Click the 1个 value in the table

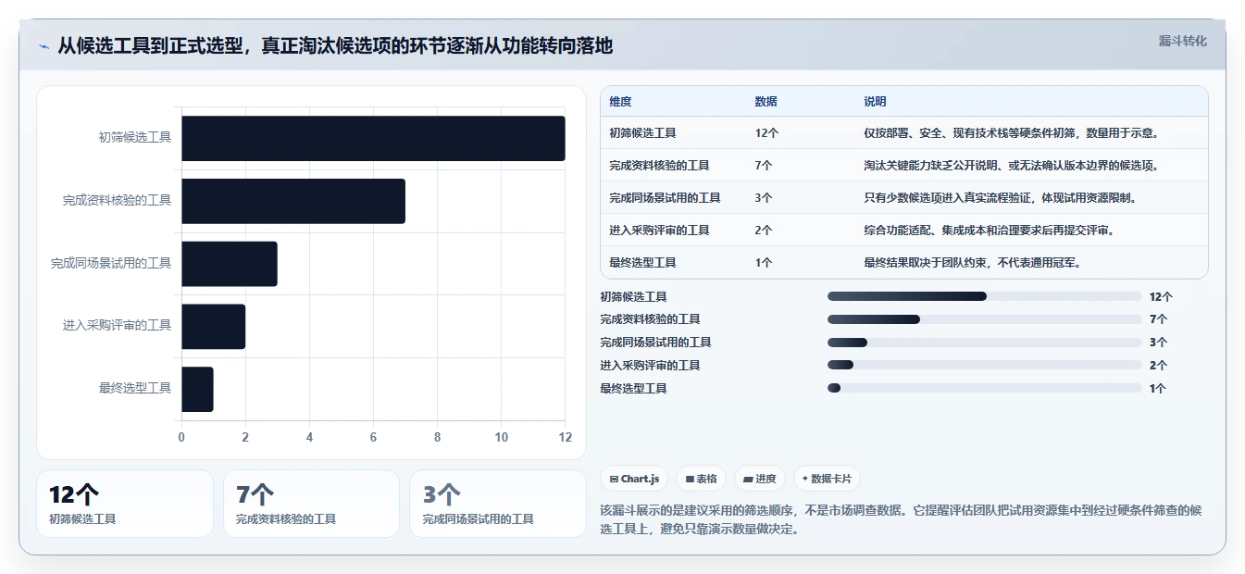764,263
